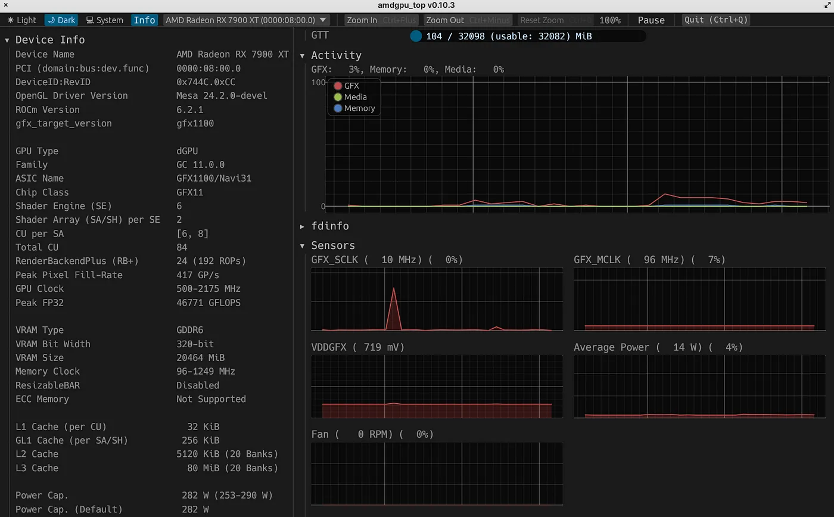The height and width of the screenshot is (517, 834).
Task: Click the GFX_SCLK sensor graph
Action: click(x=437, y=299)
